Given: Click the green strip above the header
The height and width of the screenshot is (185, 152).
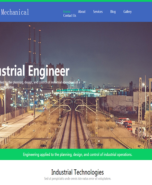Looking at the screenshot, I should (x=76, y=1).
